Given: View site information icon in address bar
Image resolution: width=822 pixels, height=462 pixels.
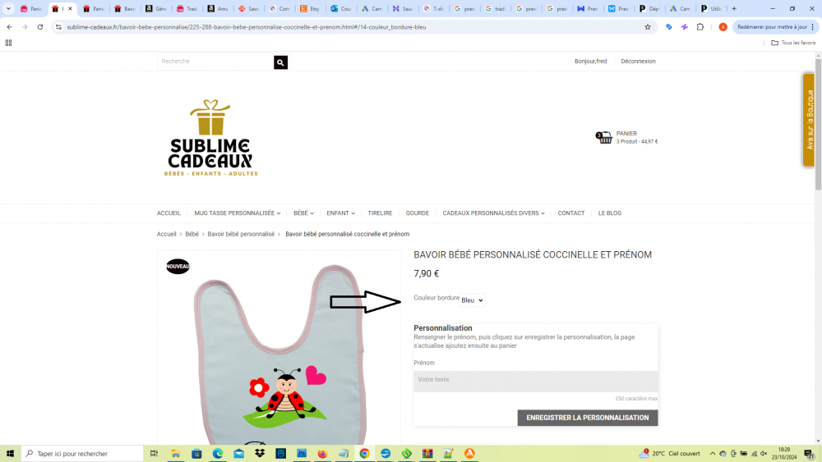Looking at the screenshot, I should tap(58, 27).
